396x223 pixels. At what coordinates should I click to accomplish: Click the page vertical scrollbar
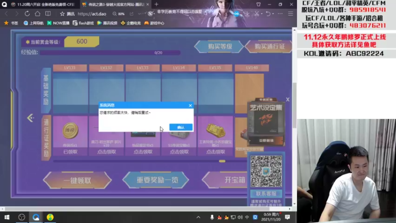click(x=294, y=105)
